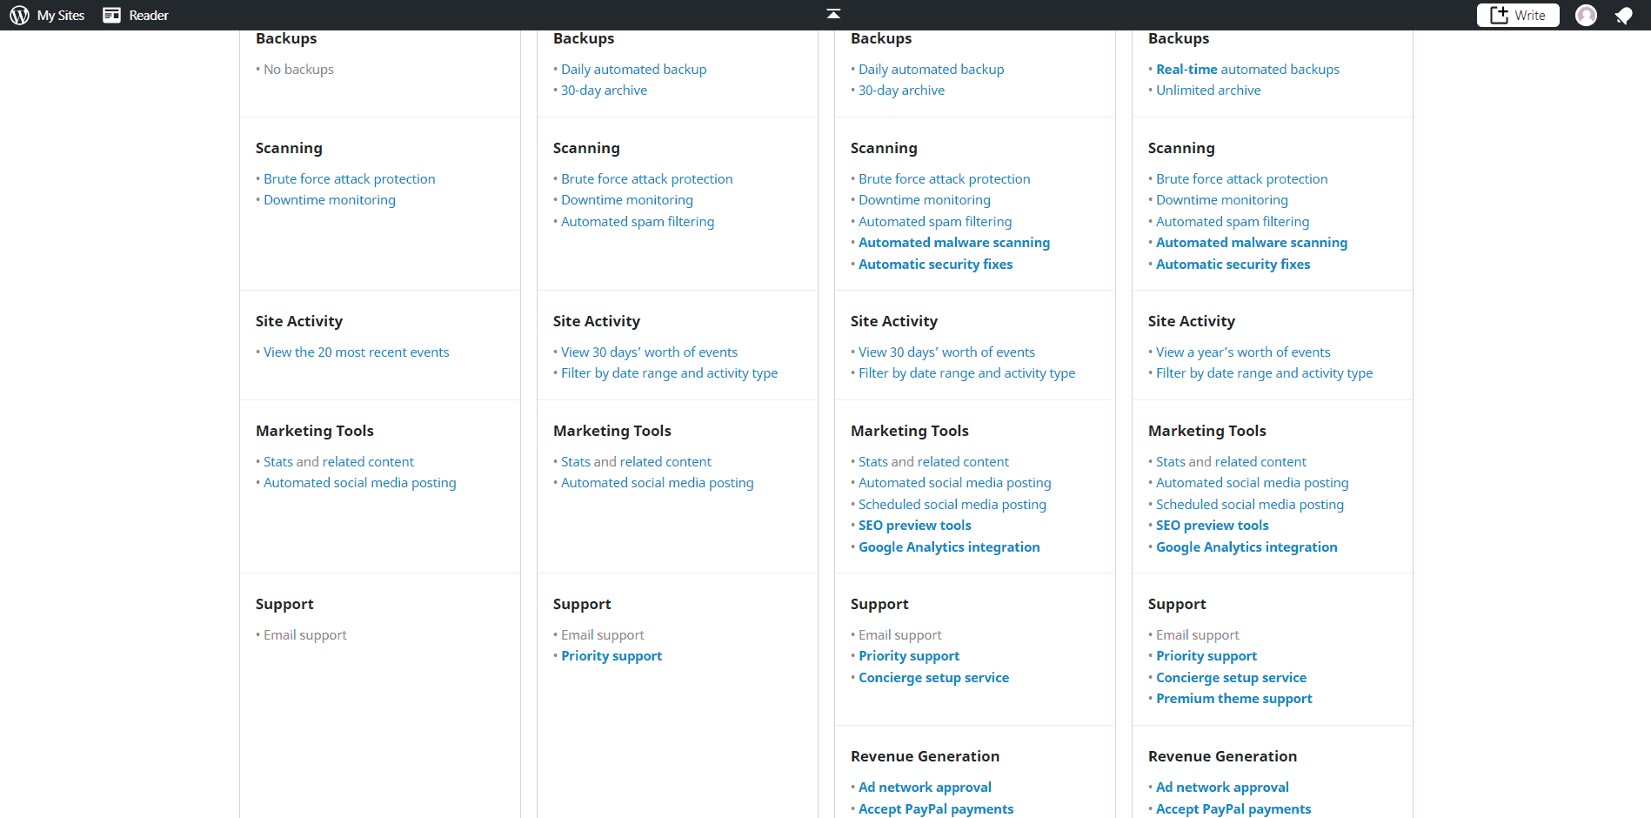Screen dimensions: 1651x818
Task: Click 'Automated social media posting' in third column
Action: [955, 483]
